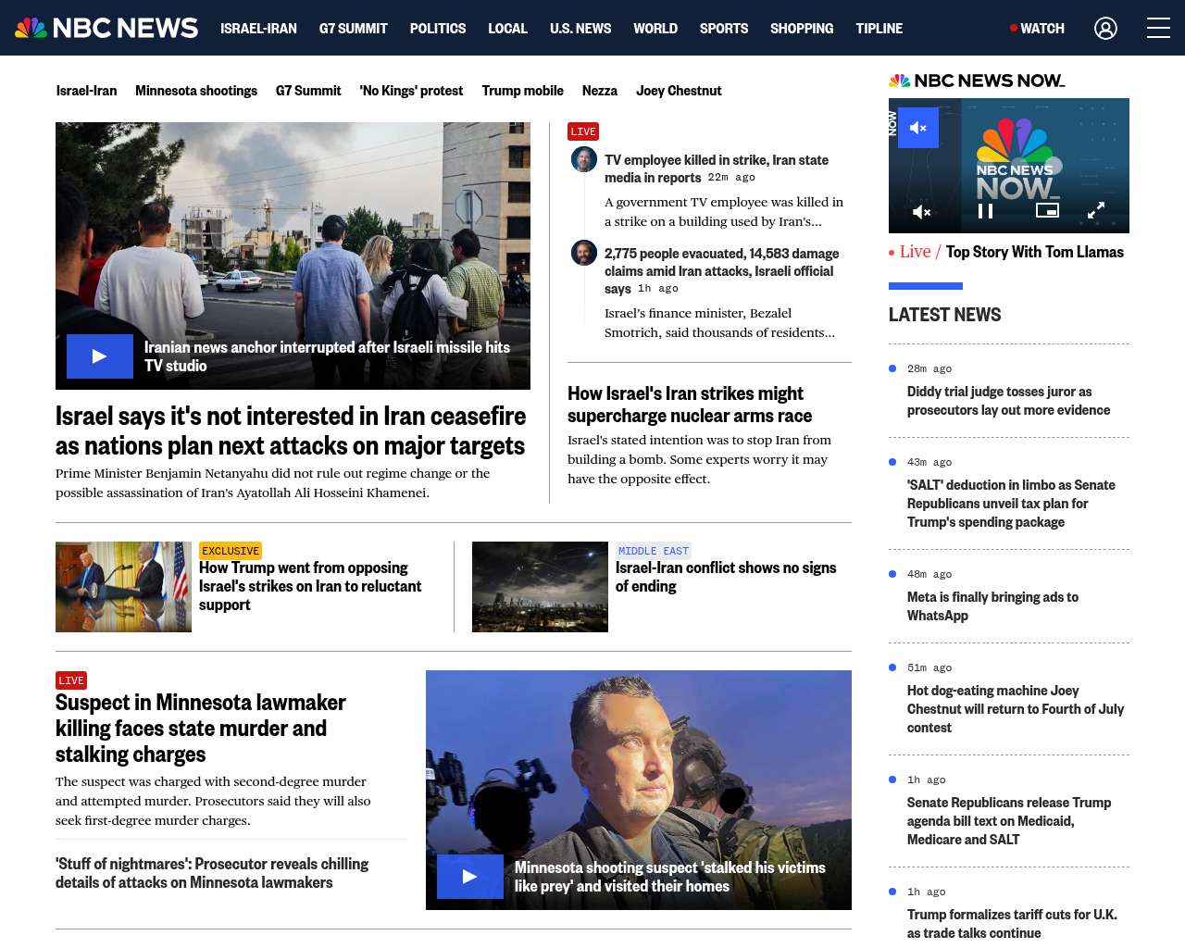Screen dimensions: 1185x948
Task: Open the hamburger menu icon
Action: [x=1158, y=28]
